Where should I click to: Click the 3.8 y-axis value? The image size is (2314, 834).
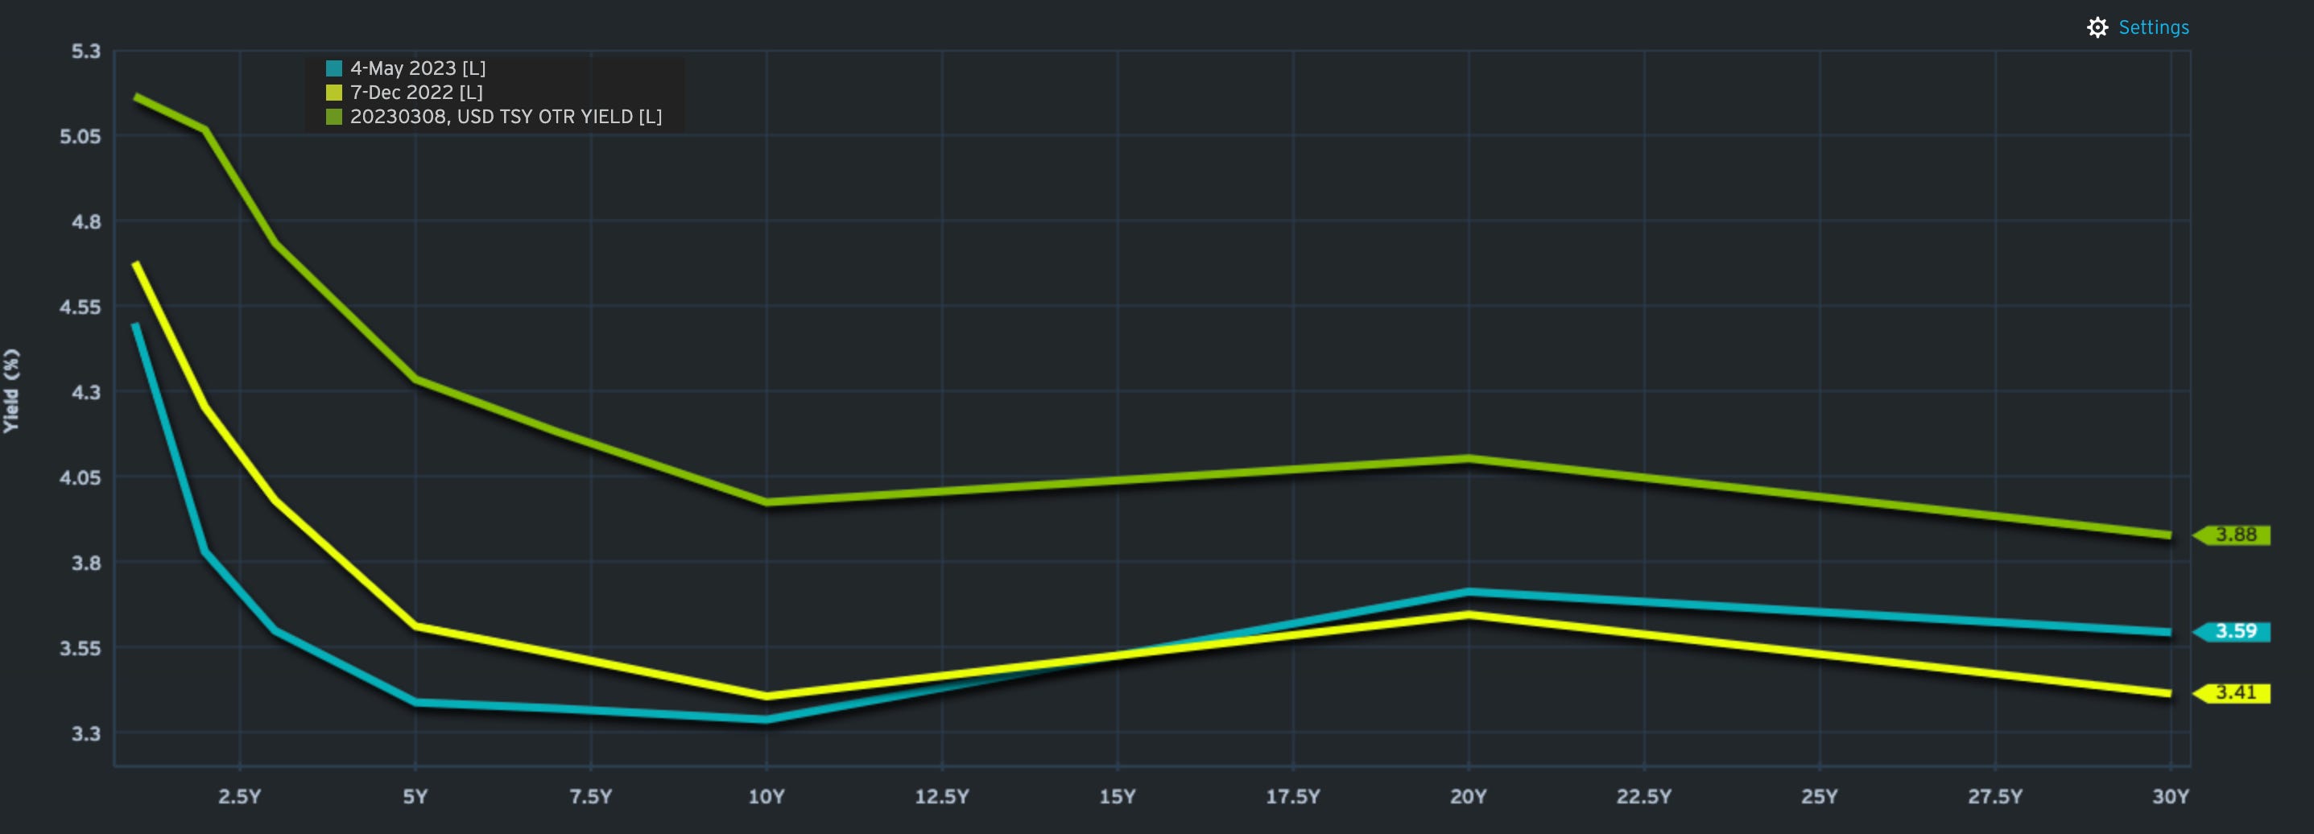coord(86,563)
